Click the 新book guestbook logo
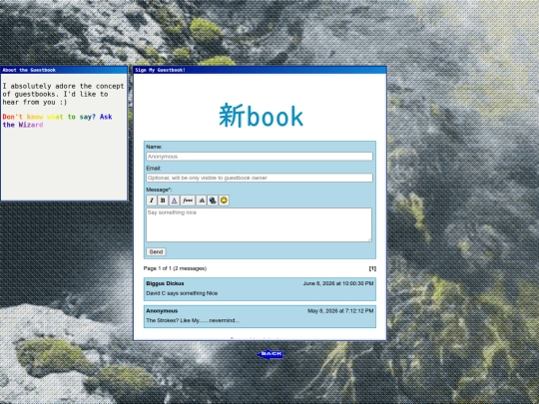Viewport: 539px width, 404px height. (x=262, y=116)
